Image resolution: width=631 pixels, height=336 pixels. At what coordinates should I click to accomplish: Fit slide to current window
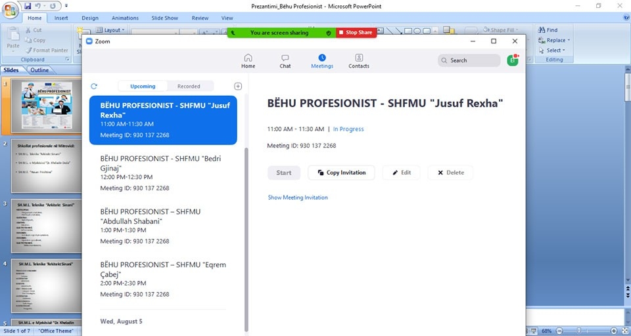coord(624,331)
